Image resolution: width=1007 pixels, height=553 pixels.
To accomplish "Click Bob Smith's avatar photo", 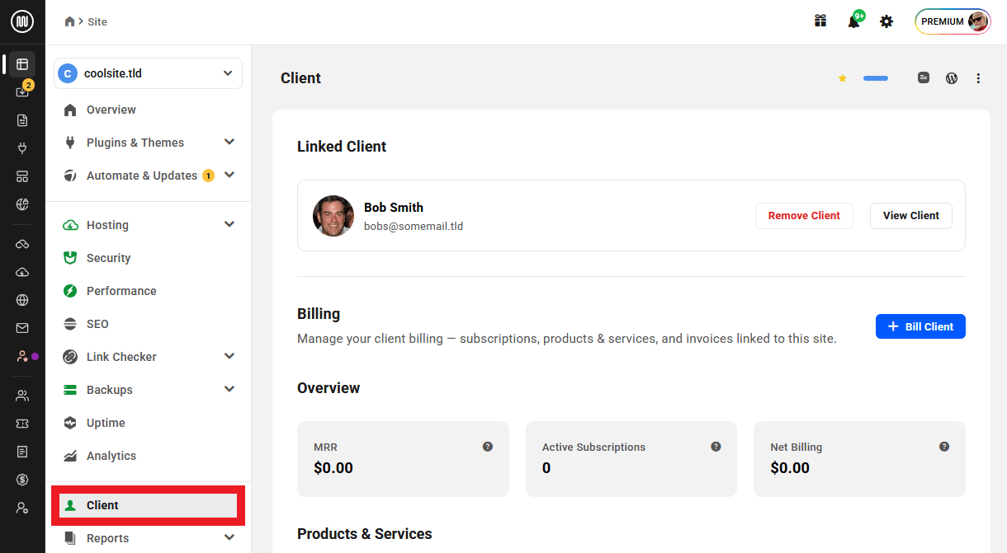I will 333,216.
